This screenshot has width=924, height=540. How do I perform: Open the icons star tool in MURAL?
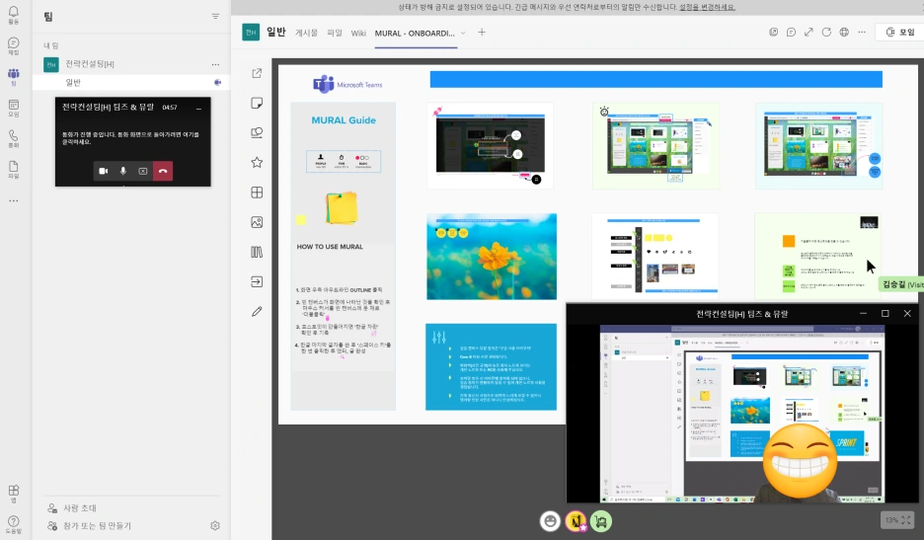tap(257, 163)
